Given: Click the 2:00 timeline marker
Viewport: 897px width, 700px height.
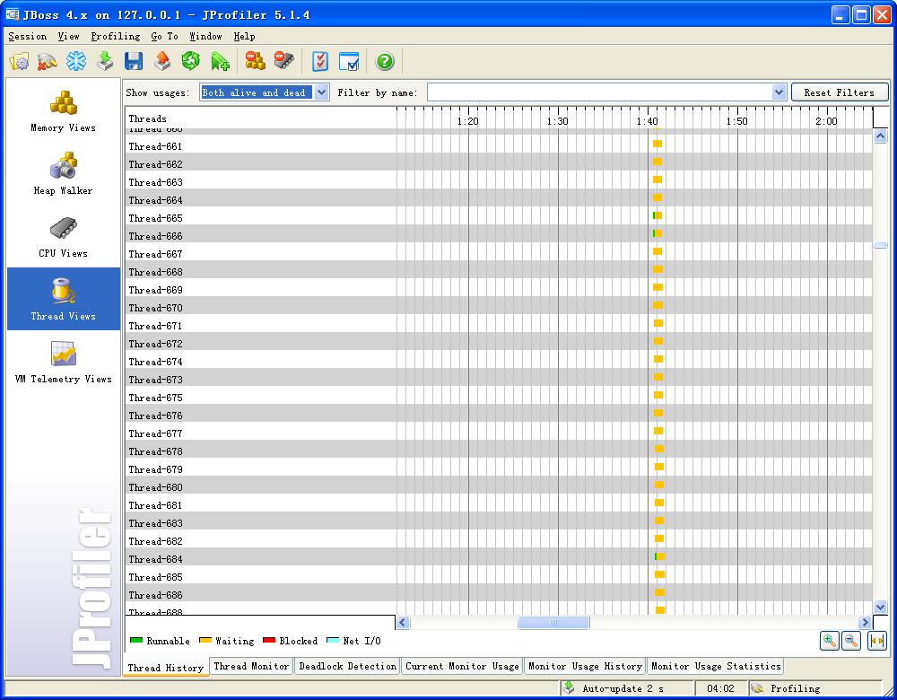Looking at the screenshot, I should (826, 121).
